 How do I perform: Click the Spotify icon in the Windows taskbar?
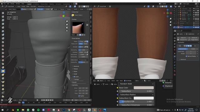pyautogui.click(x=38, y=110)
